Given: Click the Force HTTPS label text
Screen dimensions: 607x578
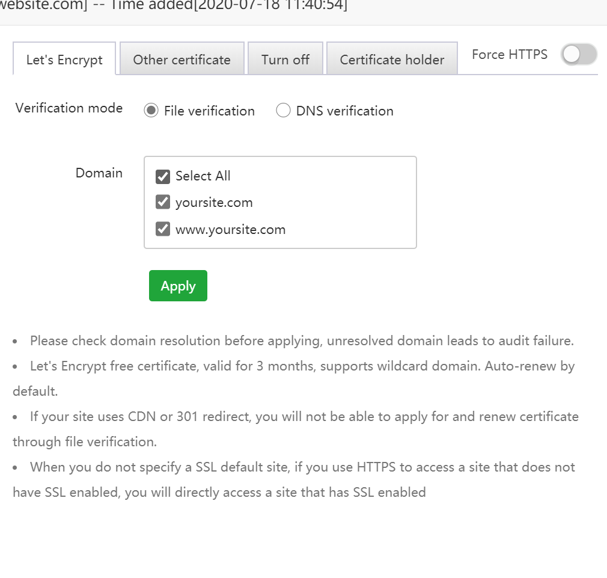Looking at the screenshot, I should 510,55.
